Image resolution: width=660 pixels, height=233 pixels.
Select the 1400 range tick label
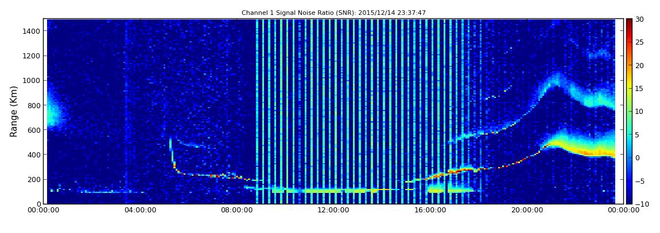(32, 31)
